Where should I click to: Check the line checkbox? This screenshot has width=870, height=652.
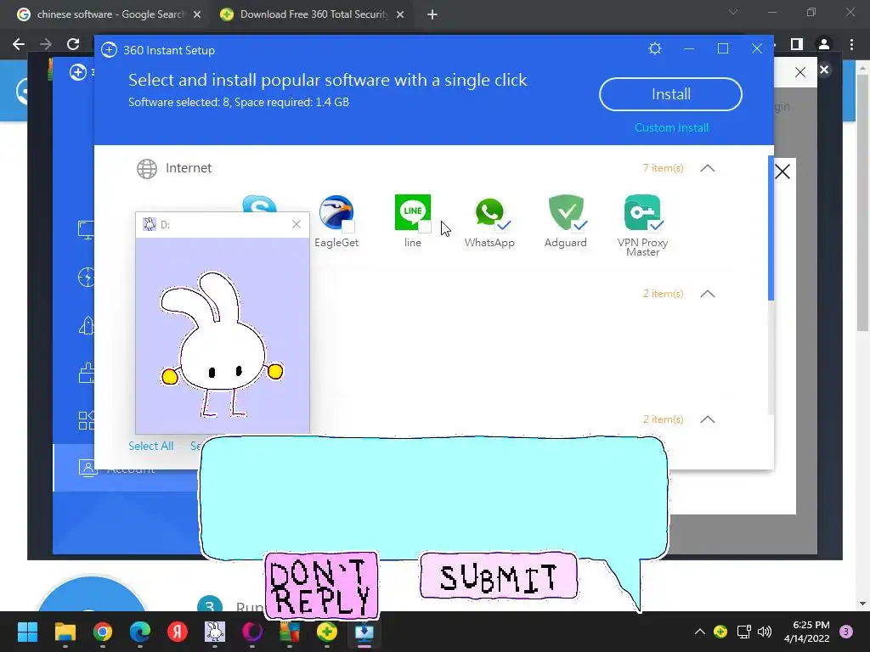pos(425,226)
